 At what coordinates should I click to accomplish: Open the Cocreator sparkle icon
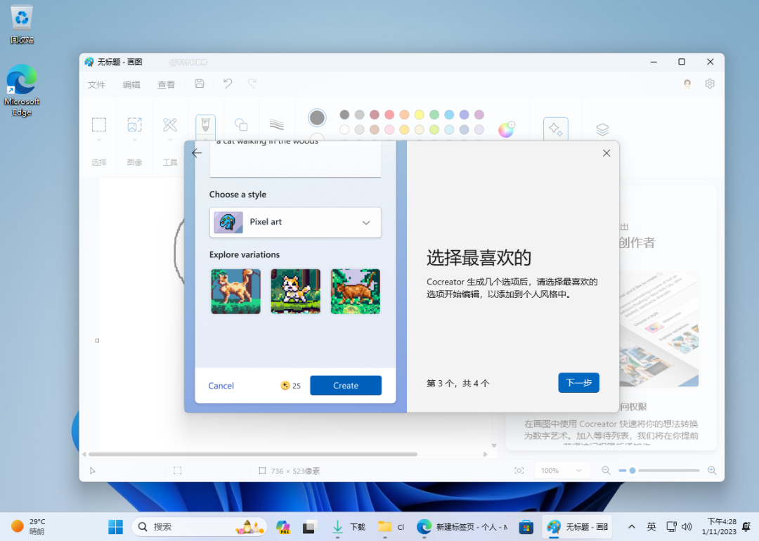tap(555, 129)
